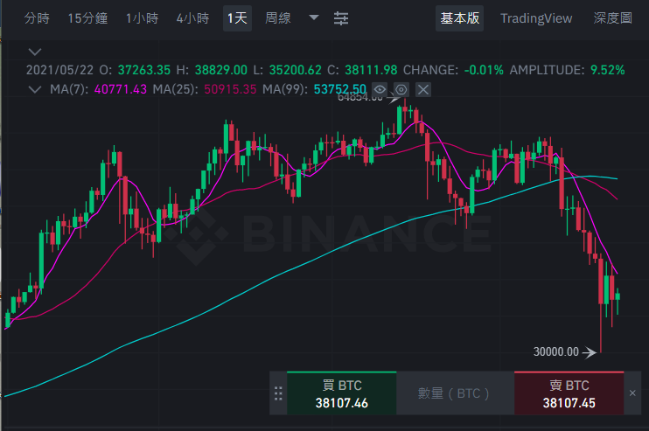Toggle MA indicator visibility eye icon
The width and height of the screenshot is (649, 431).
click(379, 89)
